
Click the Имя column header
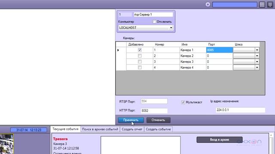coord(193,44)
